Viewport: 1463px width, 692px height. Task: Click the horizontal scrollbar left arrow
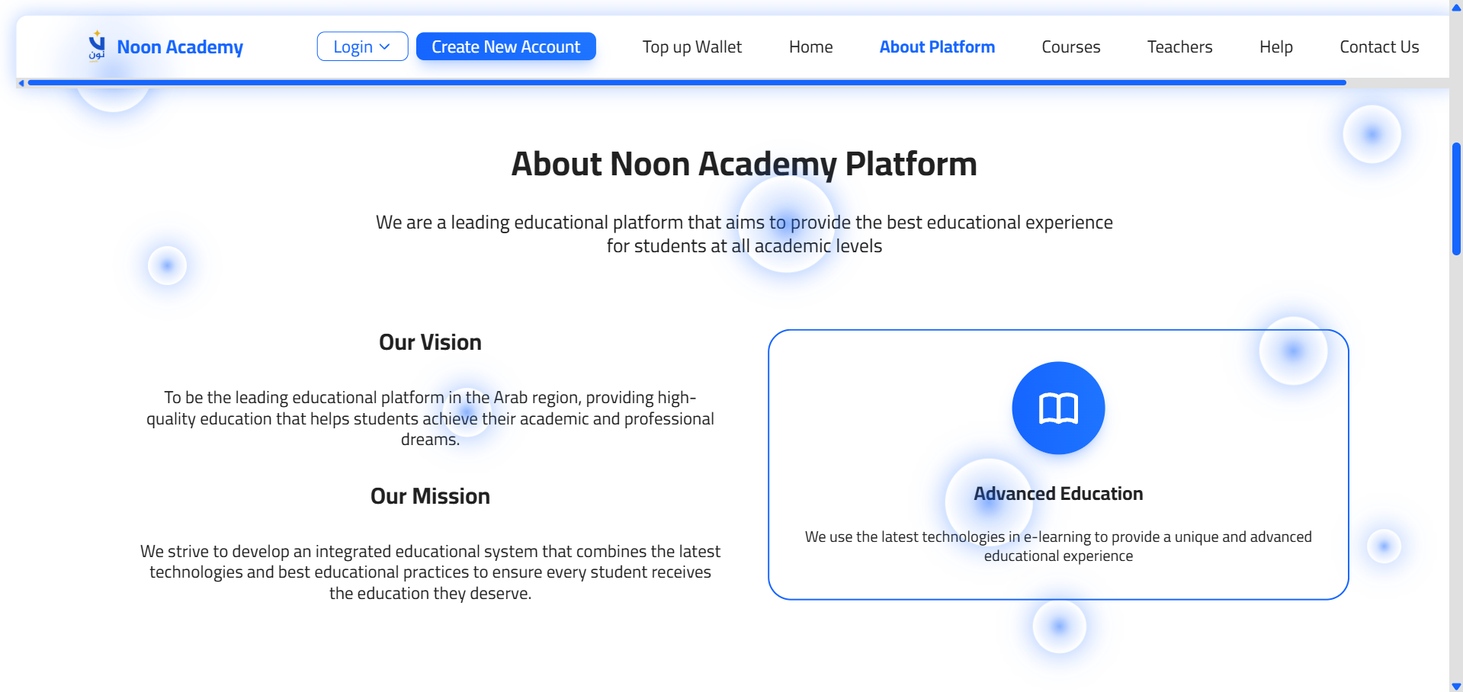pyautogui.click(x=21, y=82)
